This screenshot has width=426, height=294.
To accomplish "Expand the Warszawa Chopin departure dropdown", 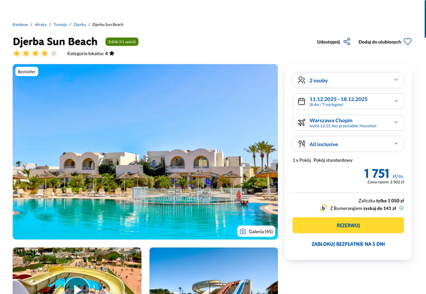I will [348, 123].
